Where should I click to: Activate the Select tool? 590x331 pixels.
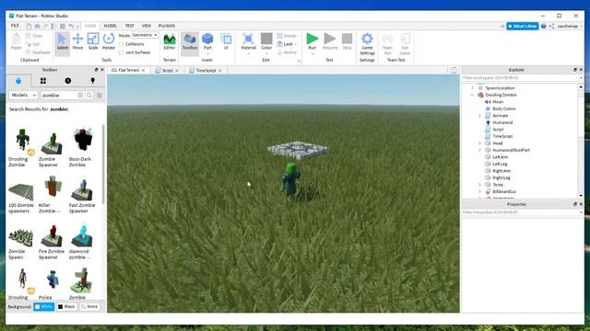[x=63, y=41]
